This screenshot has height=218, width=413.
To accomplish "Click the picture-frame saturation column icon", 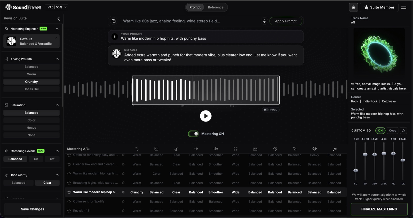I will pos(156,149).
